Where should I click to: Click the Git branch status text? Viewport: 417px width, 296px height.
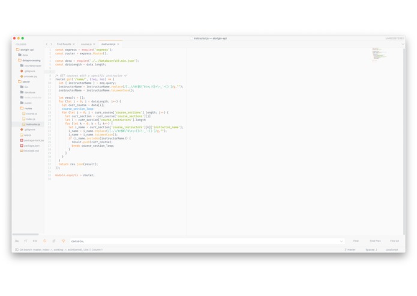tap(61, 249)
